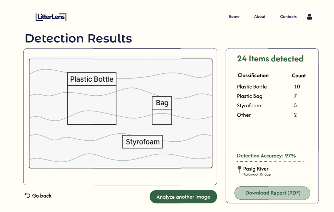Click the Plastic Bottle classification row
This screenshot has width=334, height=212.
pos(252,87)
